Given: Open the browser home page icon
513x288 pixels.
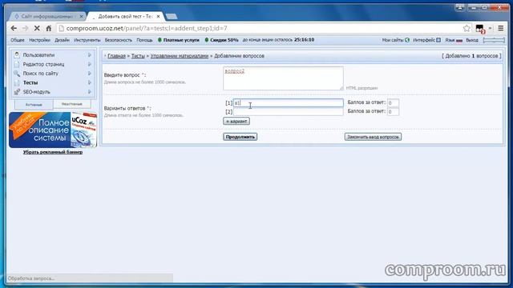Looking at the screenshot, I should click(48, 29).
